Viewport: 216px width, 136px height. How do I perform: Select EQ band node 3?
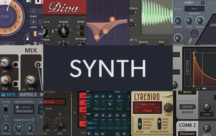[97, 37]
